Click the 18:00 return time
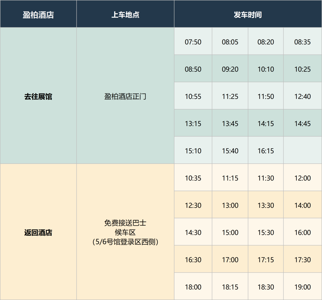The width and height of the screenshot is (322, 300). (x=193, y=286)
